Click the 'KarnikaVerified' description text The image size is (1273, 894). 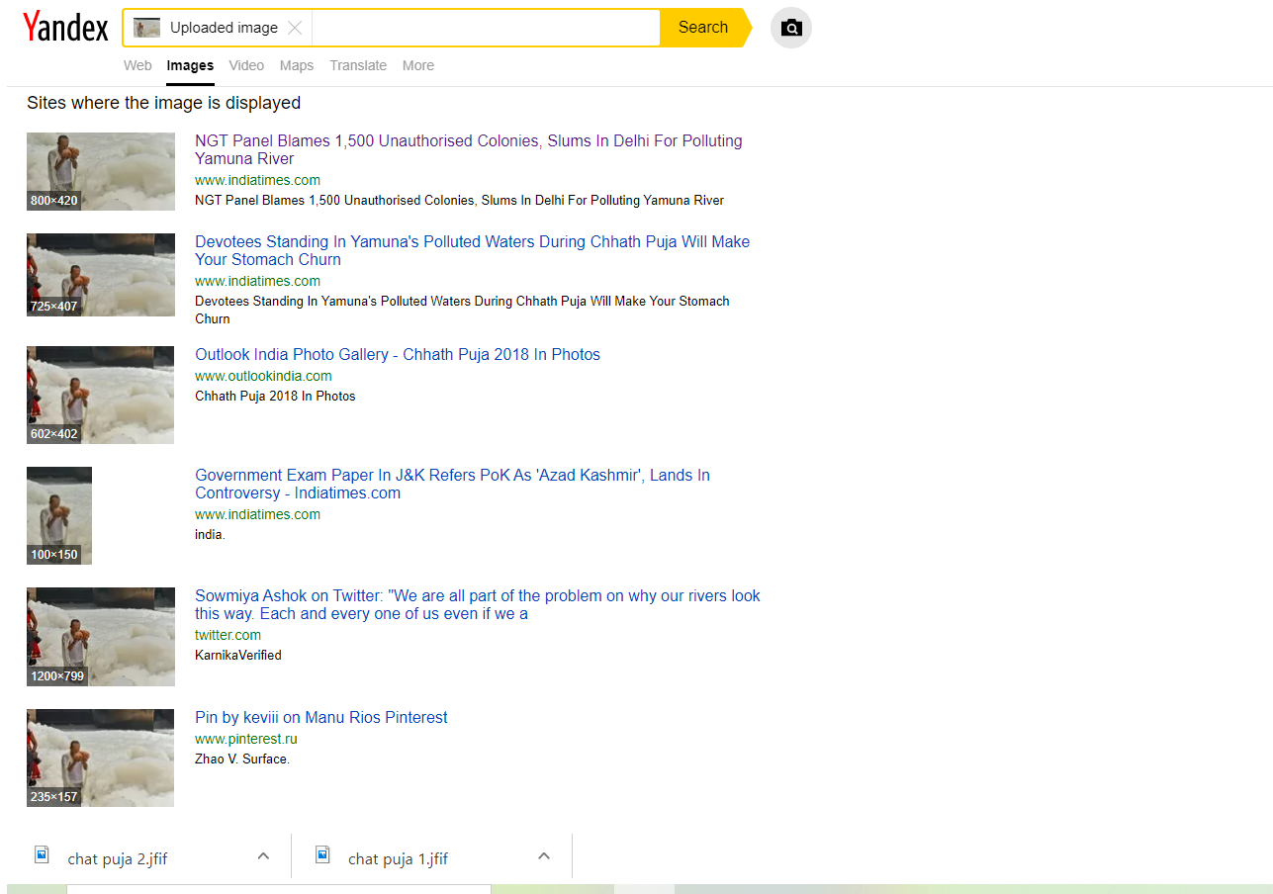point(238,655)
